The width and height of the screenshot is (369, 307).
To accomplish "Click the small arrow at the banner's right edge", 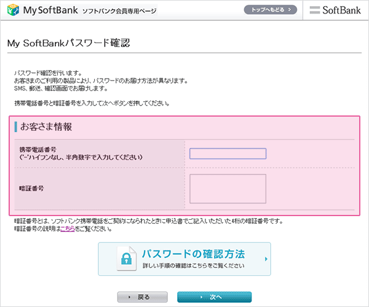I will (266, 259).
